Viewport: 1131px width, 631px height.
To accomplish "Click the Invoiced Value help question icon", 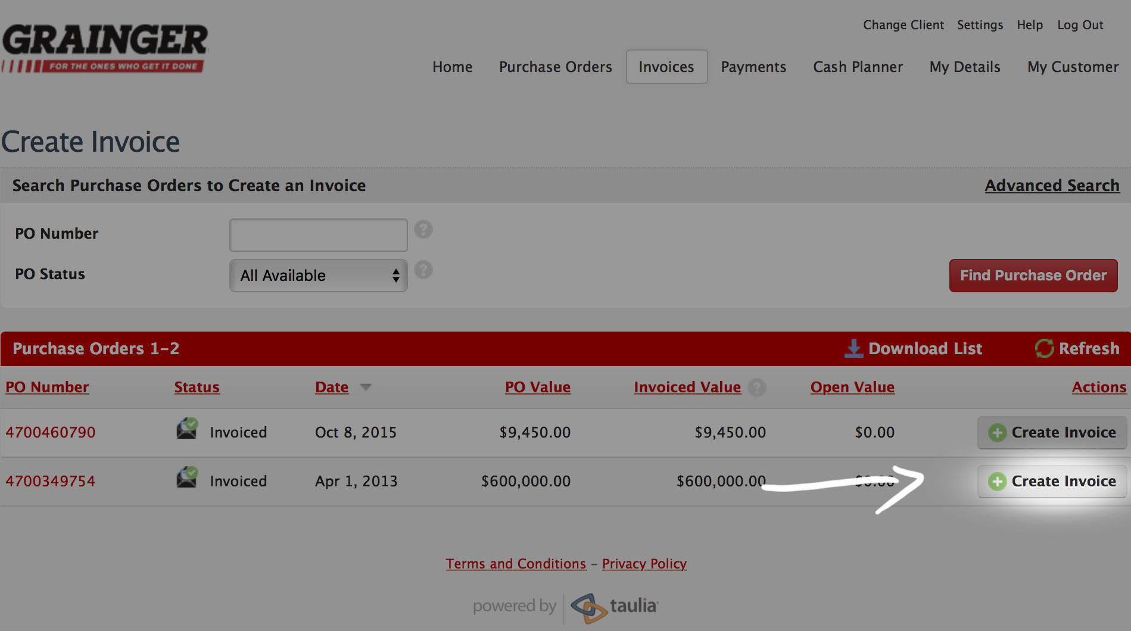I will pyautogui.click(x=756, y=388).
